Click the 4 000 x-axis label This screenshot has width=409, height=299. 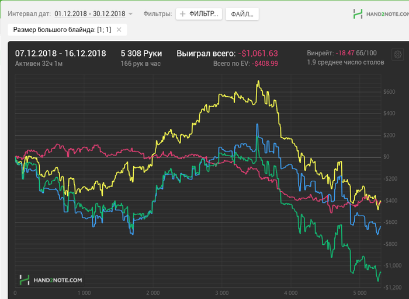click(290, 293)
